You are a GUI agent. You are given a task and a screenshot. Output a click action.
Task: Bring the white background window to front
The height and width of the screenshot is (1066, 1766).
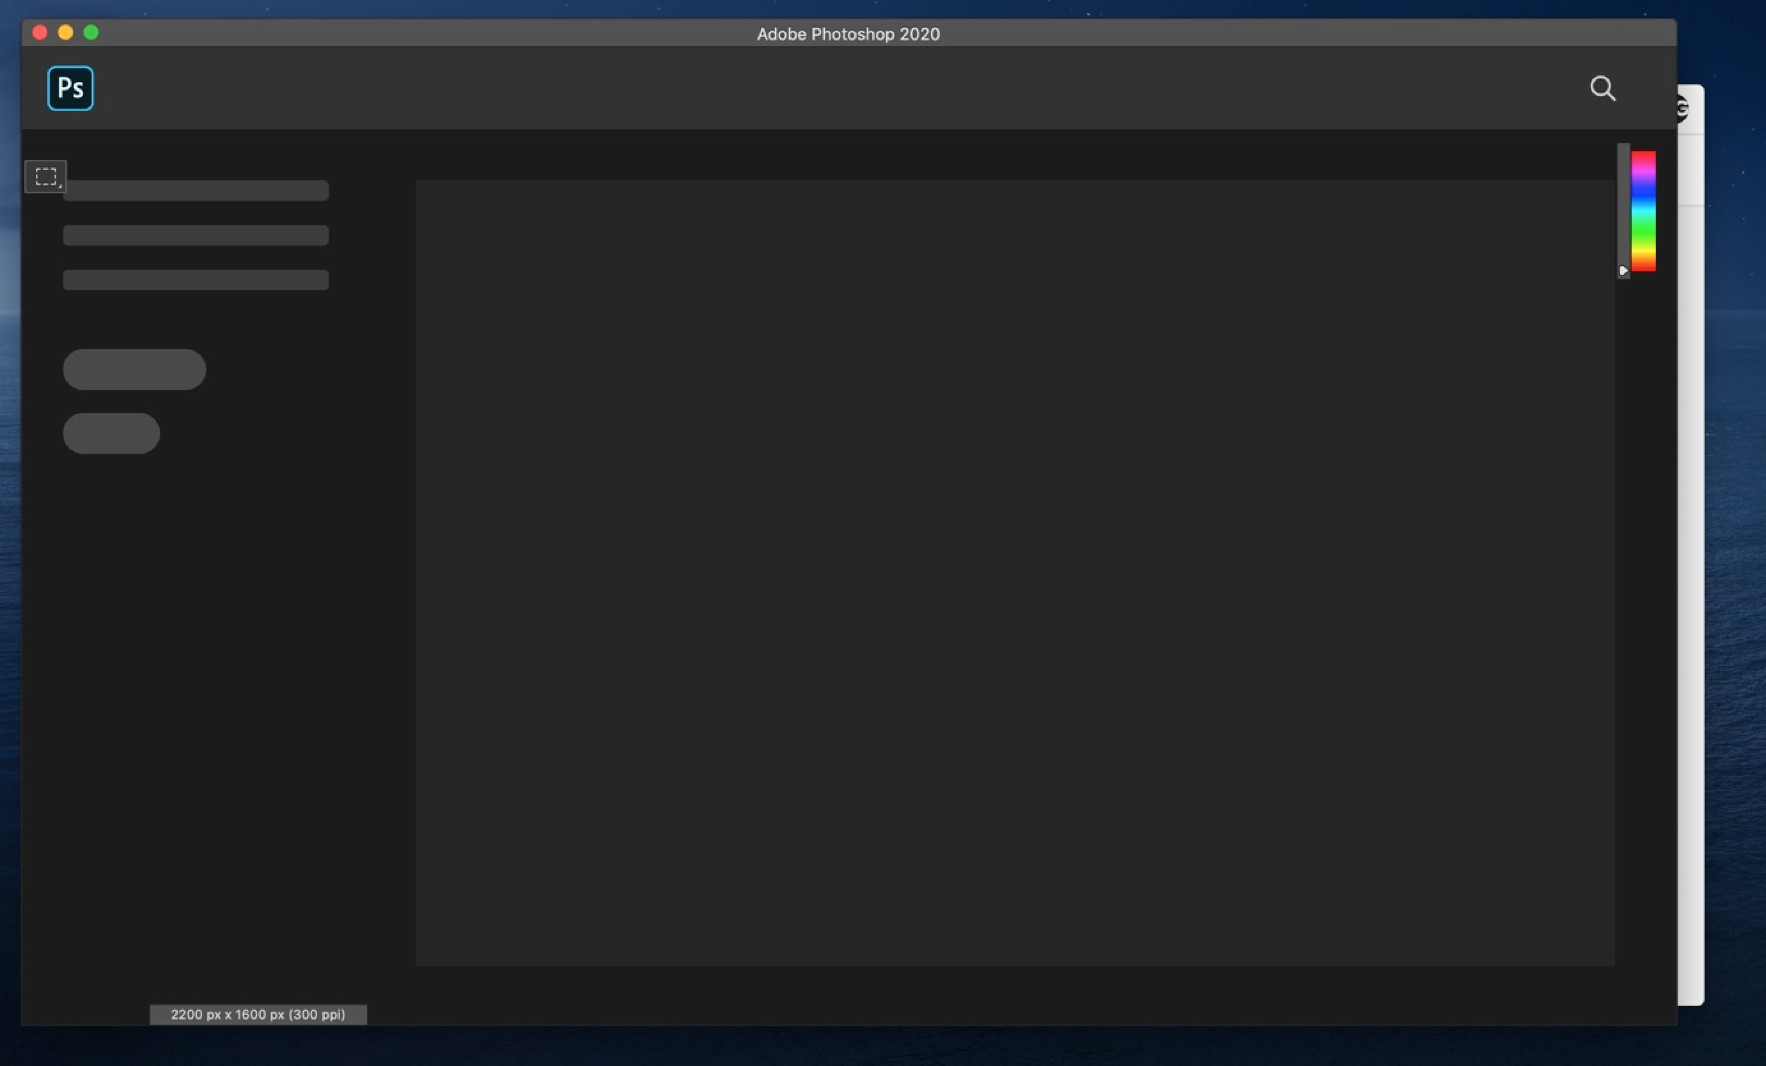point(1691,573)
